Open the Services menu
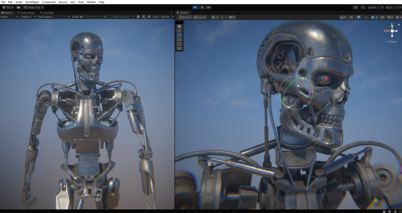Screen dimensions: 402x213 coord(63,2)
